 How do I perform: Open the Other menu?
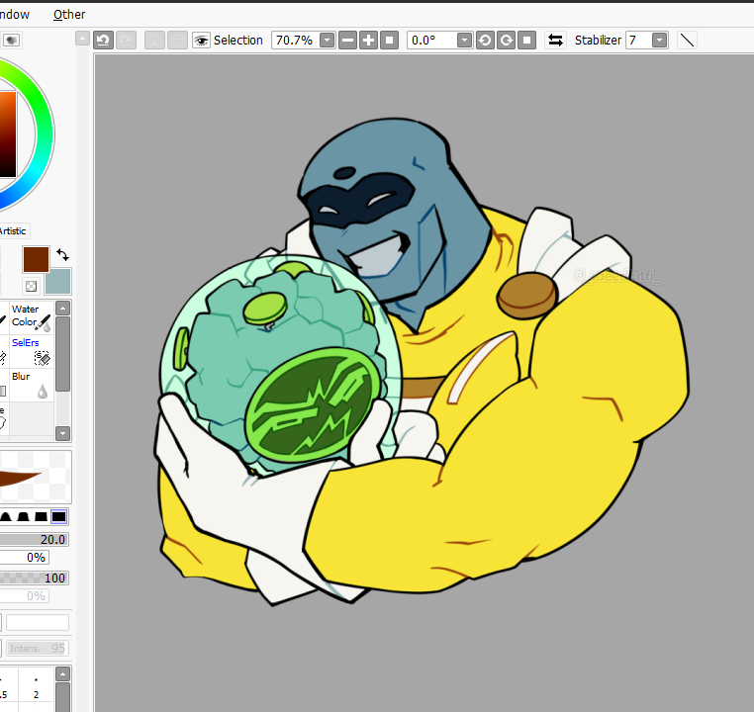[69, 15]
